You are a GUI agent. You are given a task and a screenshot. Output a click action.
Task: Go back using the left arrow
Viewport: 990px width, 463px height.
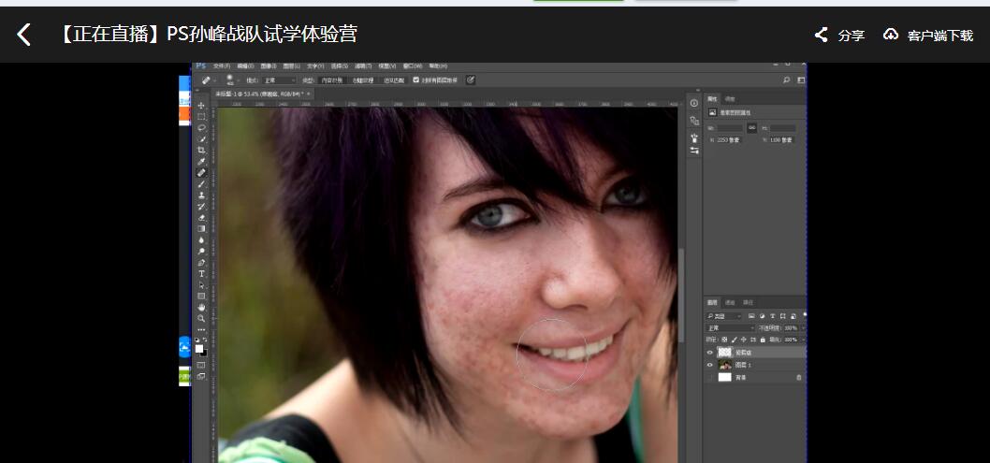23,35
